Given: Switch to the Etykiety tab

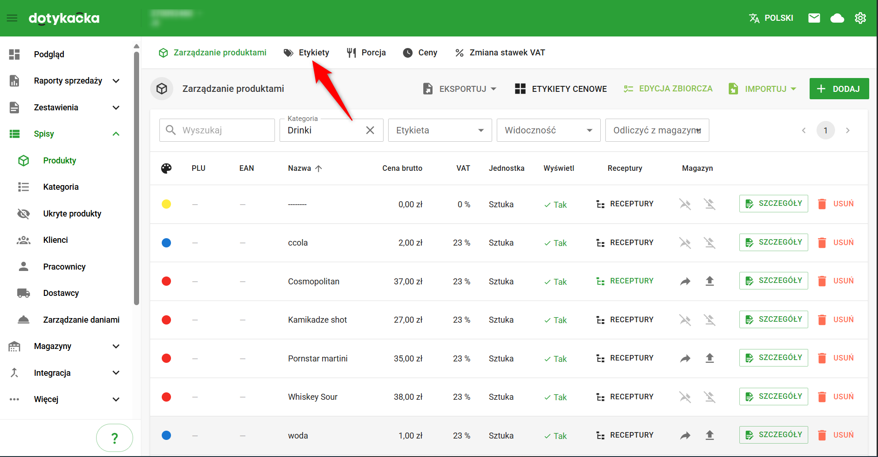Looking at the screenshot, I should 306,53.
